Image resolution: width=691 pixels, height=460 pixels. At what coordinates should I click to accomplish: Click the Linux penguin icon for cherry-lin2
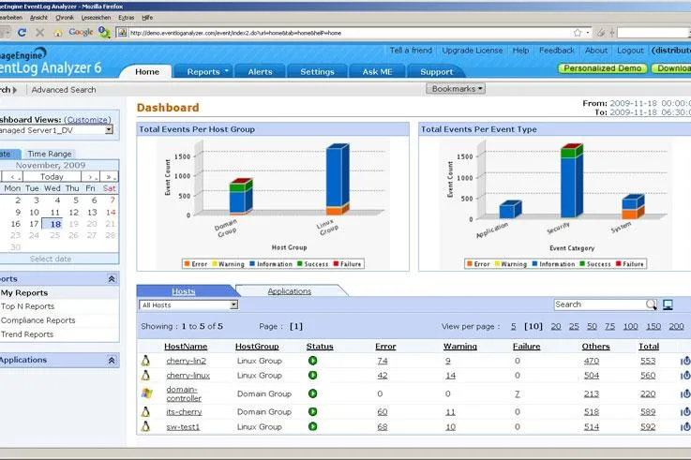(x=146, y=361)
